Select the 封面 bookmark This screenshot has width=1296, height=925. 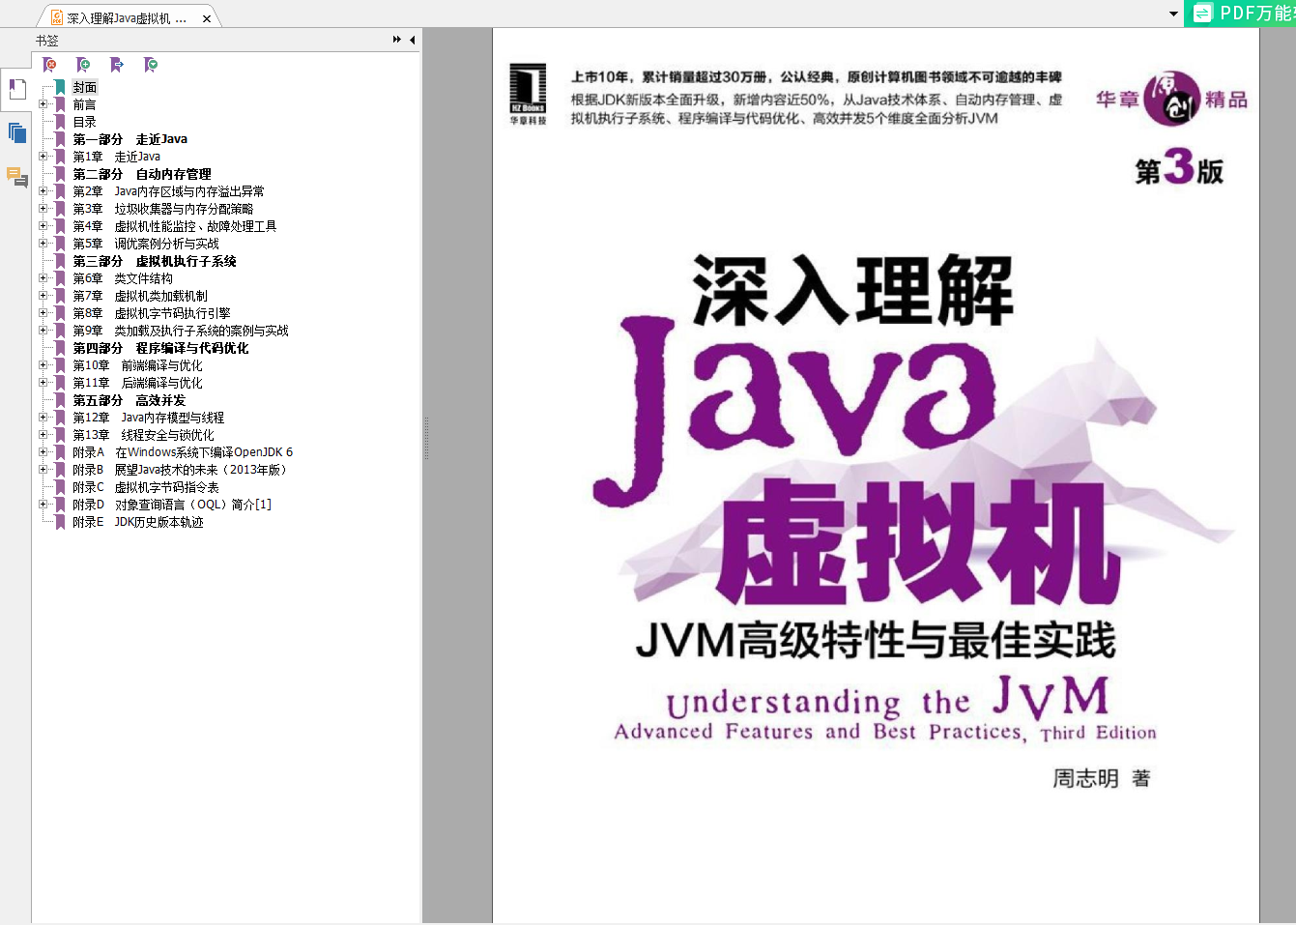85,87
